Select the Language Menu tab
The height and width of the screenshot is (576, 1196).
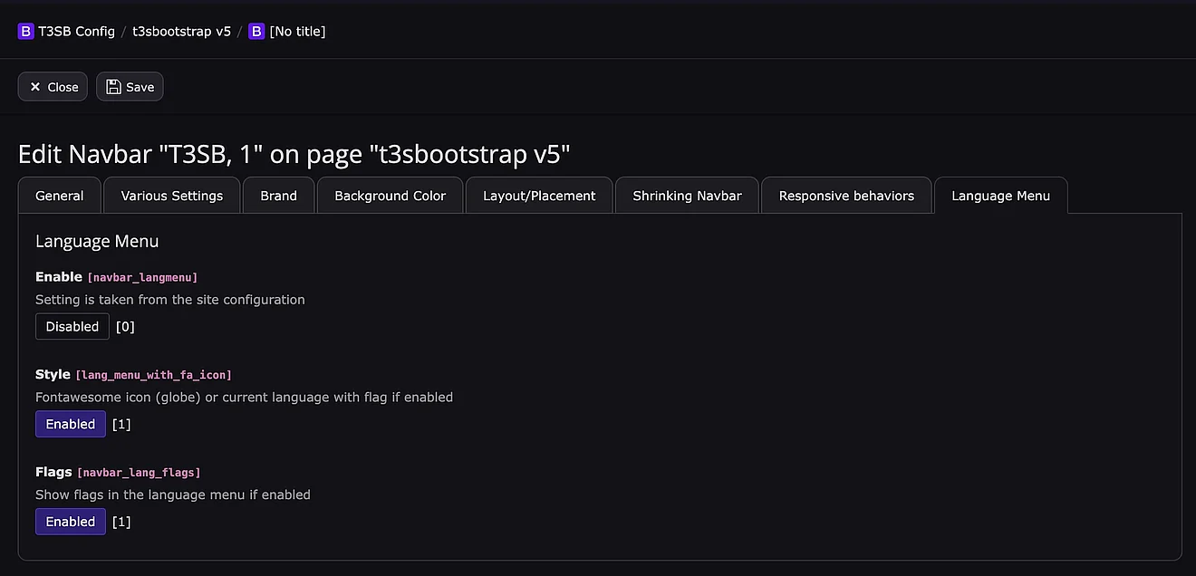pyautogui.click(x=1000, y=196)
